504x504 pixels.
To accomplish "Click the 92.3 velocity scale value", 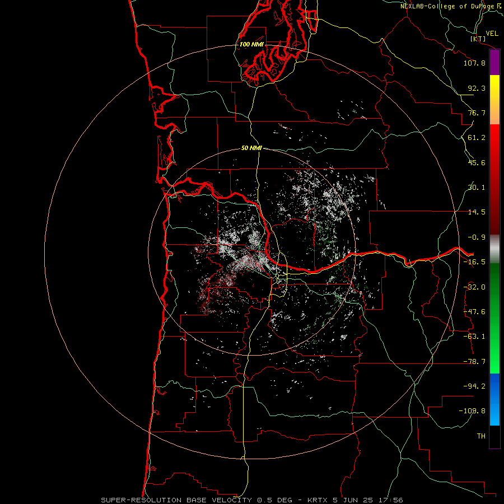I will coord(477,88).
